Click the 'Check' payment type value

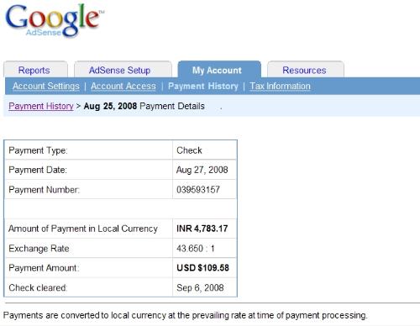189,150
